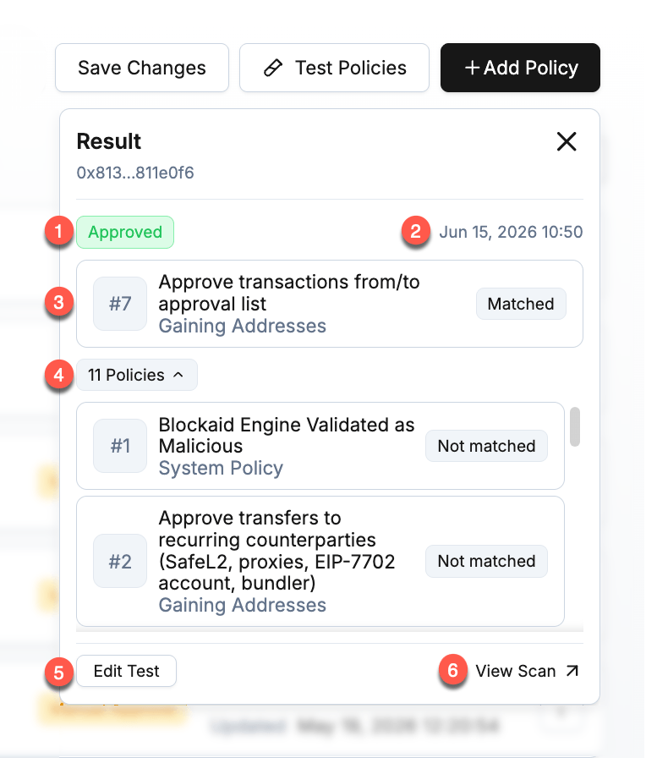Select the #1 policy number badge
Screen dimensions: 646x758
point(120,446)
